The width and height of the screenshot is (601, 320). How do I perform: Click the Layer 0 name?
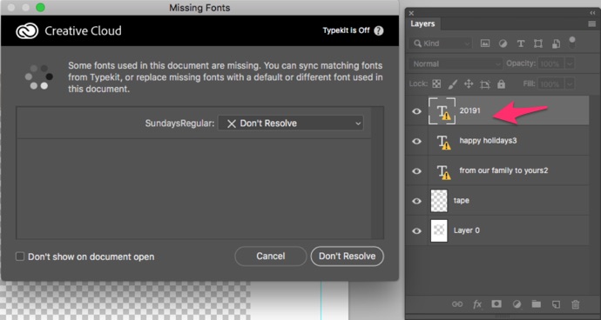(x=467, y=230)
